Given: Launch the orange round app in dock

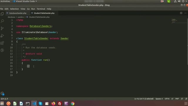Looking at the screenshot, I should [x=9, y=103].
